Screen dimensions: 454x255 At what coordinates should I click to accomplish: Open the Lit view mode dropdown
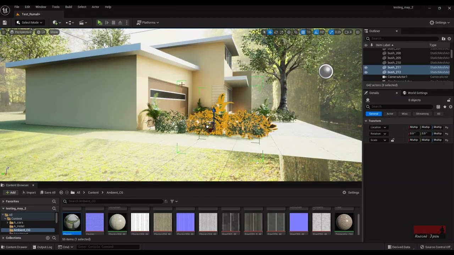click(x=41, y=32)
